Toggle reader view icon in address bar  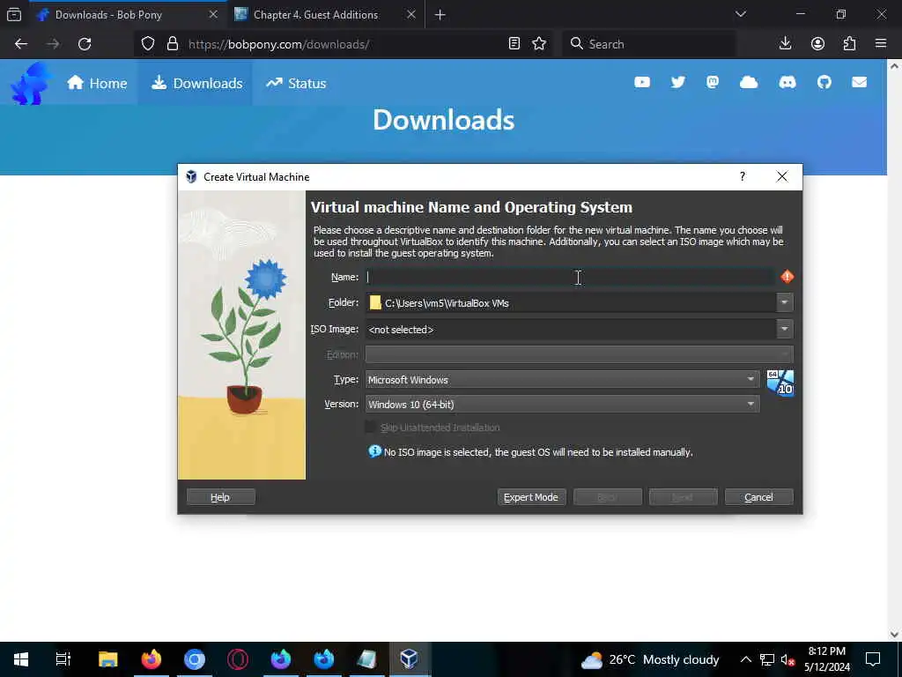[x=514, y=44]
